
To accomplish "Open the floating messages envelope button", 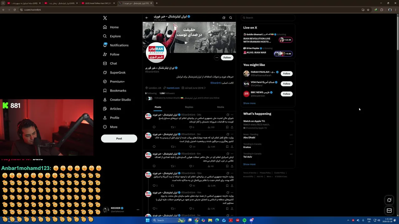I will [389, 211].
